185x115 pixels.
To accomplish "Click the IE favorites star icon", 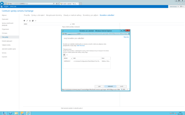I will 181,3.
